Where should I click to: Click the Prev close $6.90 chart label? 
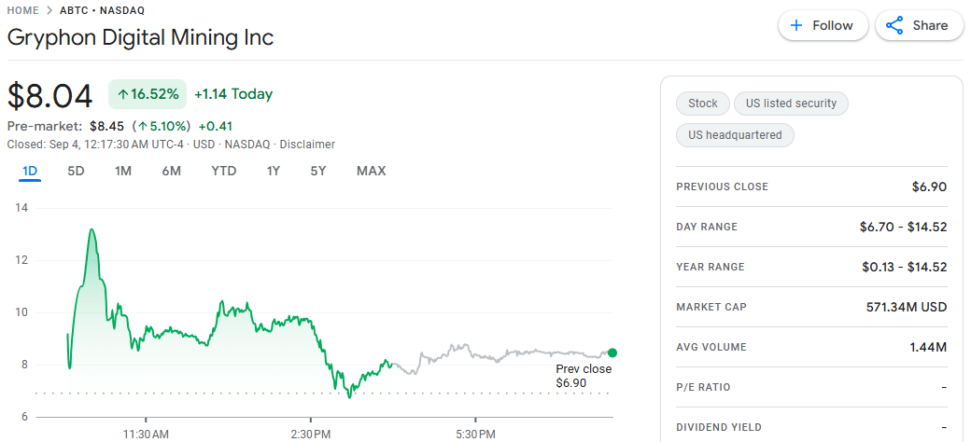click(x=584, y=376)
